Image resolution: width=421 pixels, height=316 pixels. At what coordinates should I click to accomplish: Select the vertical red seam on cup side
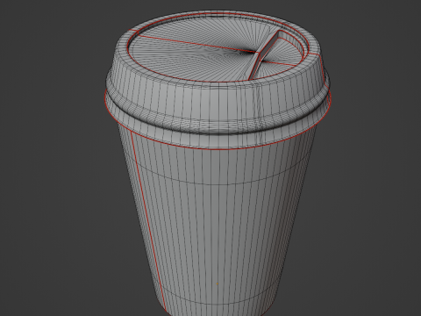tap(148, 221)
